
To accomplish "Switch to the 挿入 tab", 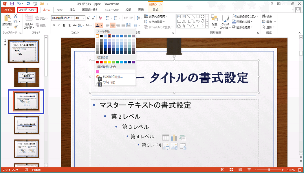I will pos(72,10).
